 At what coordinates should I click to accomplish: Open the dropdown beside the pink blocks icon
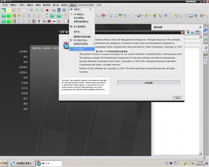143,16
